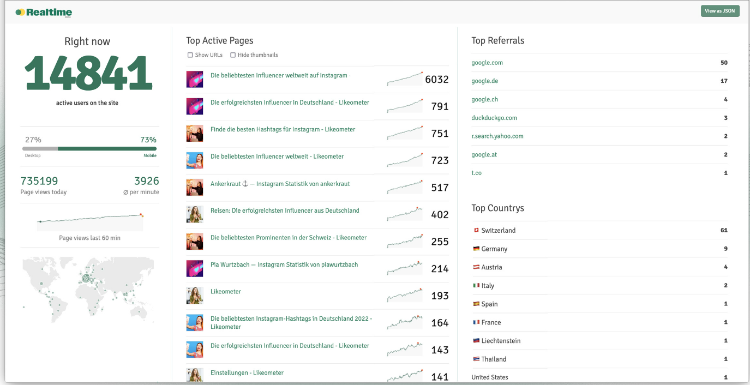Click the Spain flag icon
The height and width of the screenshot is (385, 750).
[x=476, y=304]
